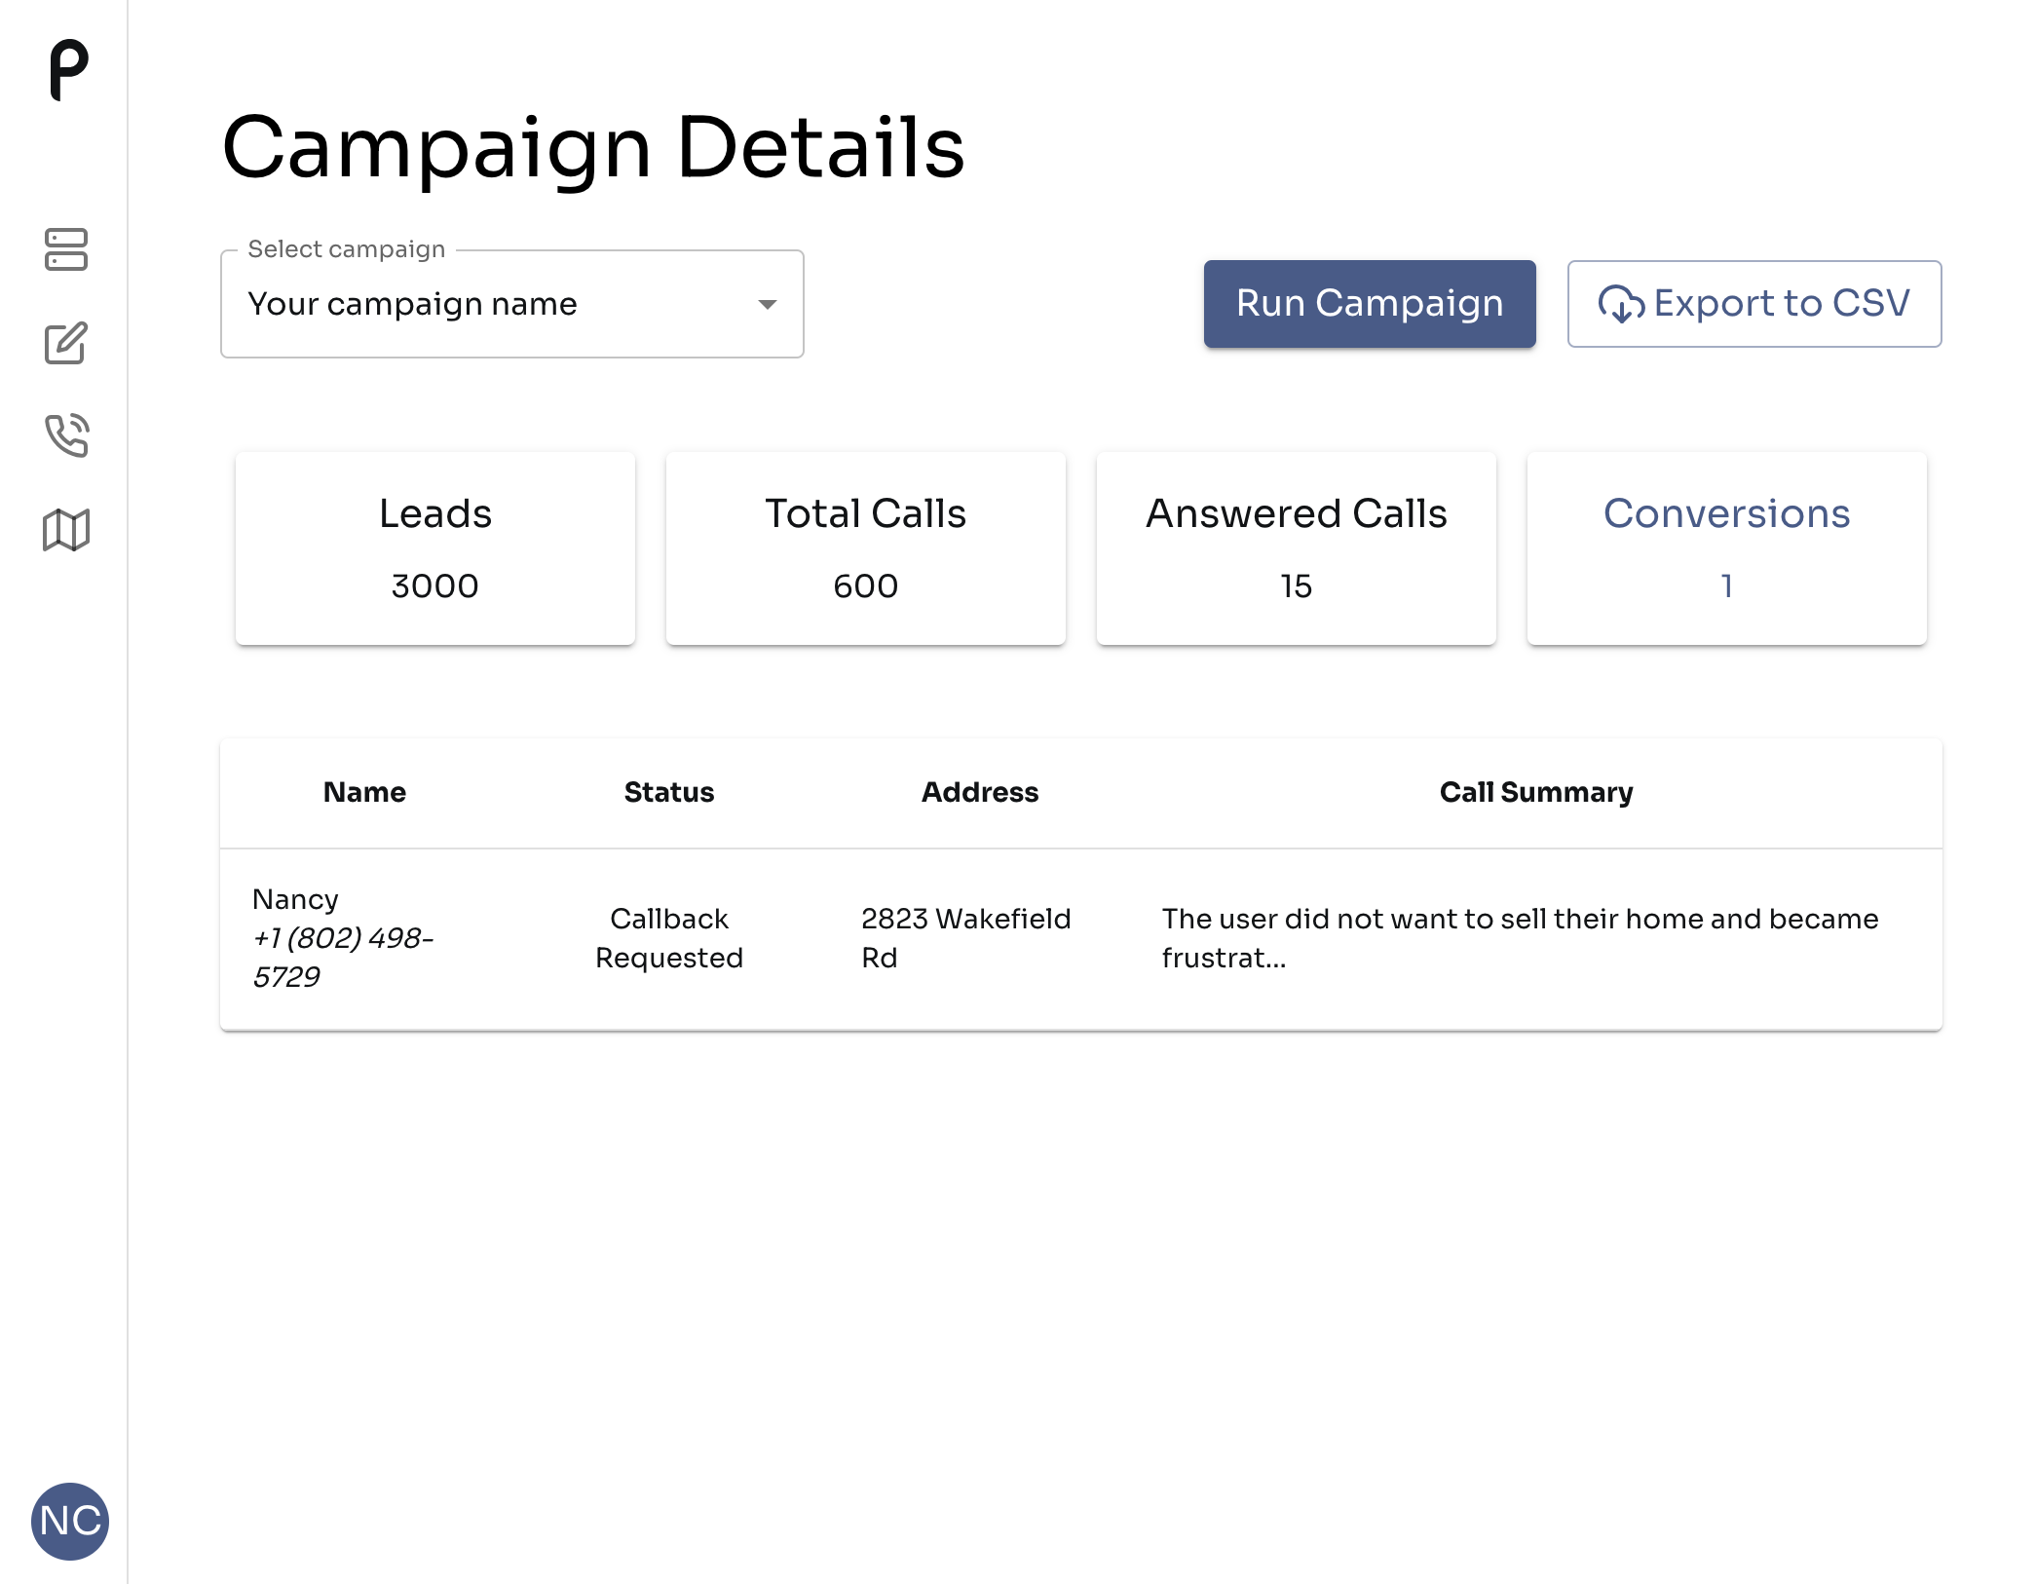2036x1584 pixels.
Task: Open the phone calls sidebar icon
Action: (66, 435)
